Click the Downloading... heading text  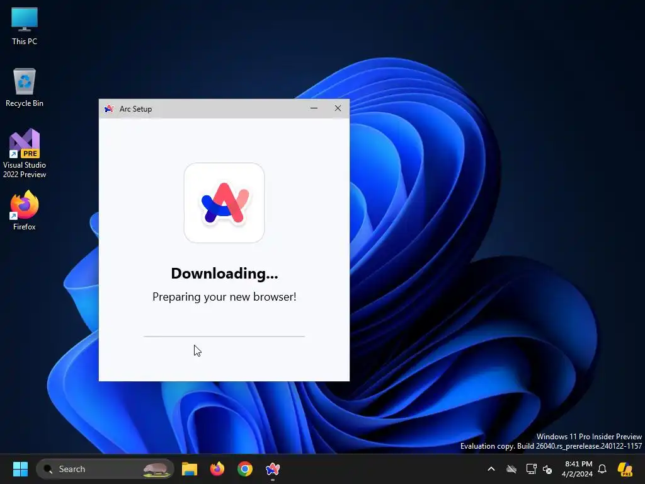(224, 274)
